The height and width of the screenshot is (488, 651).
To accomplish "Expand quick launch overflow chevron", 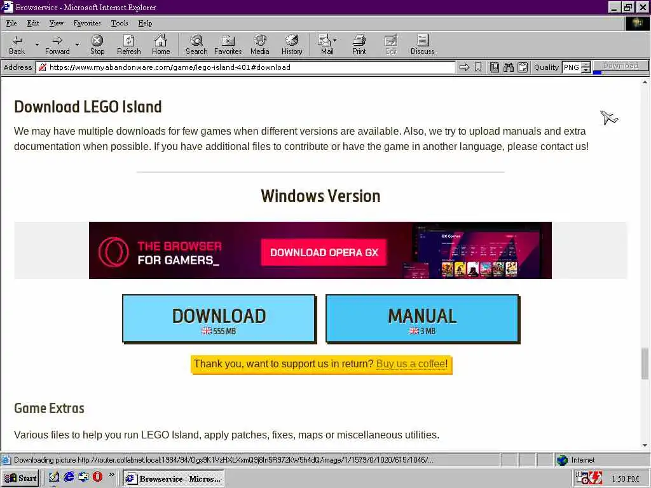I will (x=112, y=474).
